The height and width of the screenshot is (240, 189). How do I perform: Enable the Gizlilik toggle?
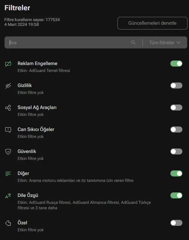pyautogui.click(x=176, y=86)
